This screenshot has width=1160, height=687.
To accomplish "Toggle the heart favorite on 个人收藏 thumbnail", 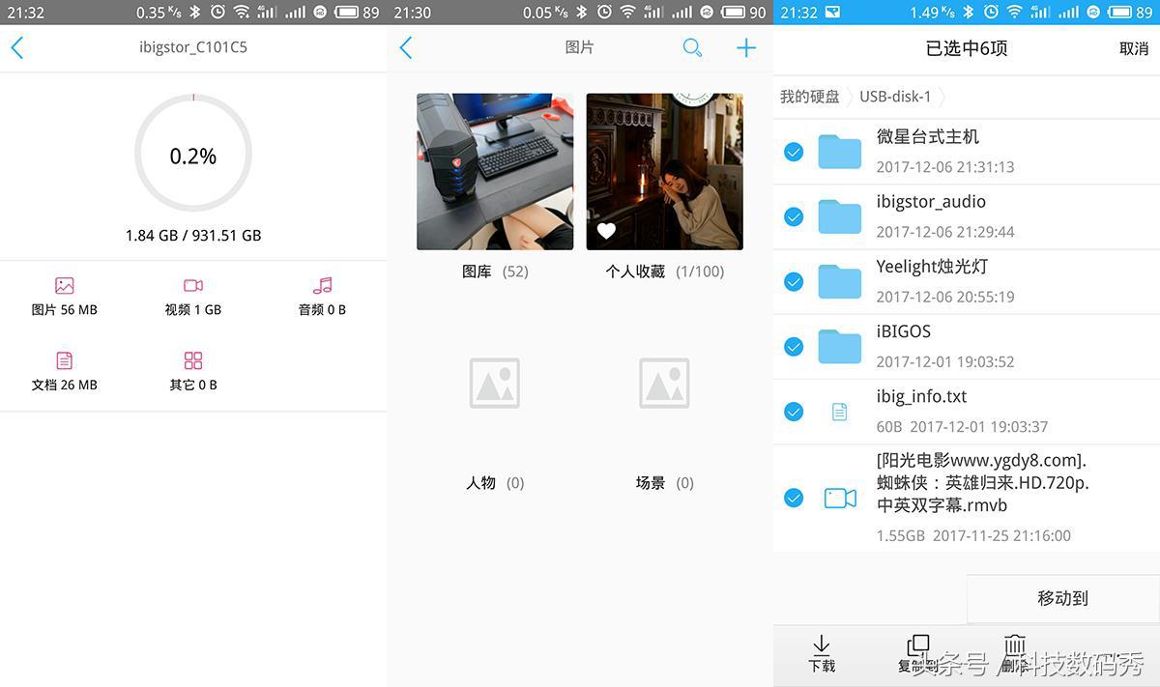I will pyautogui.click(x=606, y=231).
